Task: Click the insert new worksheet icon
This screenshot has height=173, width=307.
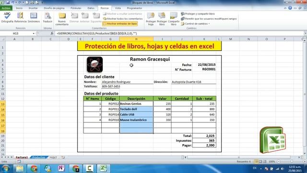Action: click(63, 157)
